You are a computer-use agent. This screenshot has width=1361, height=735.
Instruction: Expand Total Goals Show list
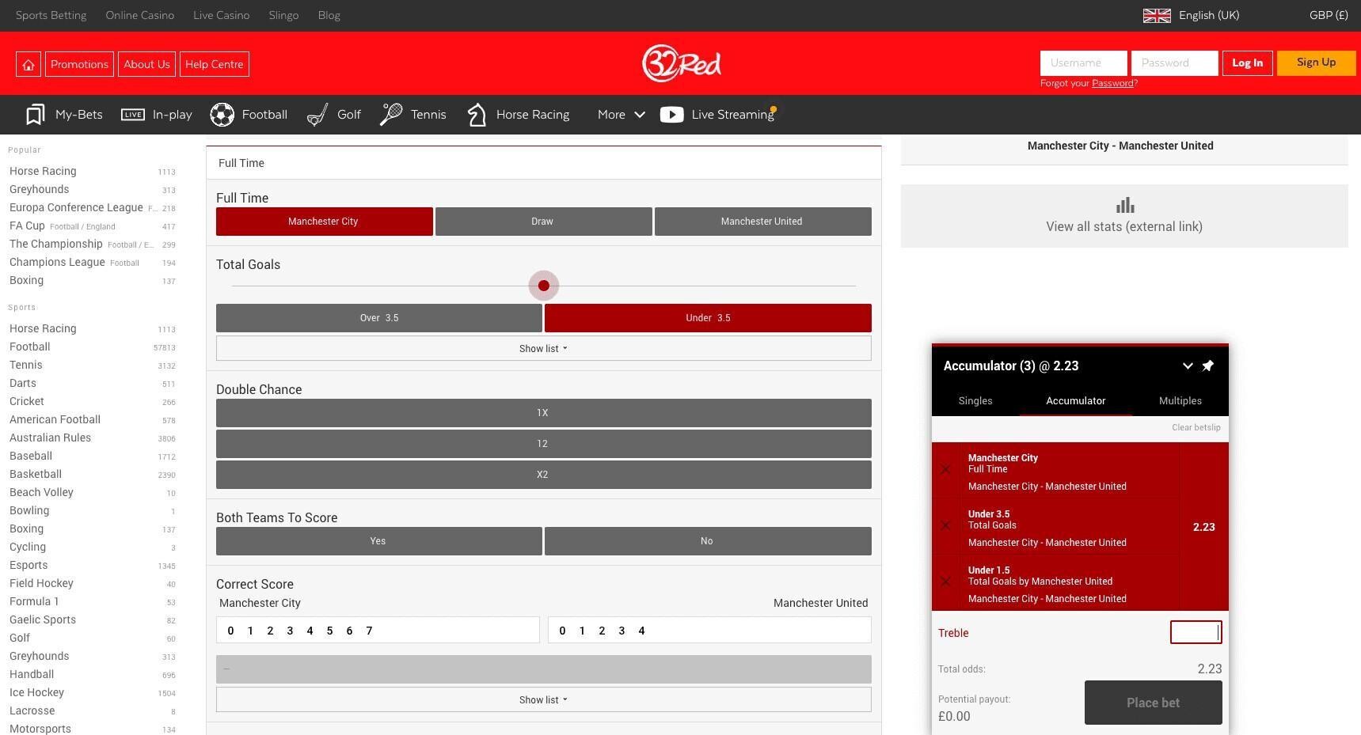[543, 349]
